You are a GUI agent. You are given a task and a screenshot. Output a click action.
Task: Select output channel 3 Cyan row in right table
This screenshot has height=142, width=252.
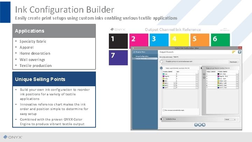click(x=222, y=79)
